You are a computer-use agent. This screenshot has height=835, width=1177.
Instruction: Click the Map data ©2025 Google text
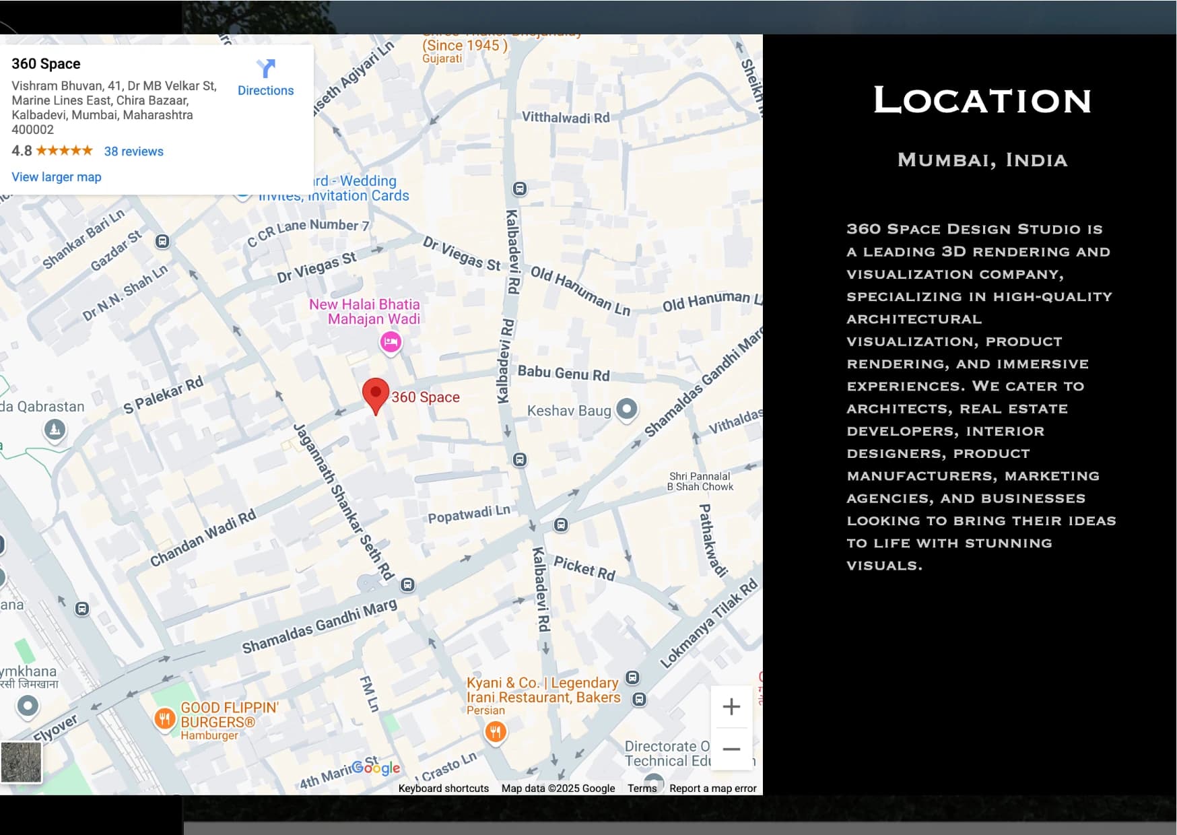tap(558, 789)
